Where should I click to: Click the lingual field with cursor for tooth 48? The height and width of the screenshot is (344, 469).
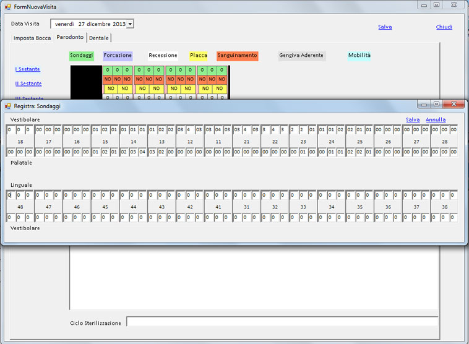11,196
